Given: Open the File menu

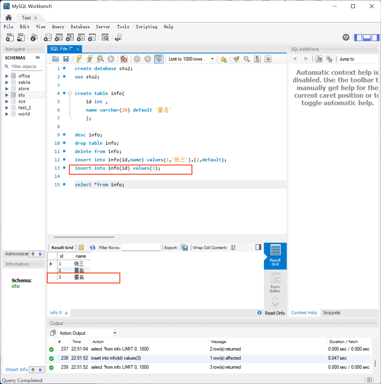Looking at the screenshot, I should (x=8, y=27).
